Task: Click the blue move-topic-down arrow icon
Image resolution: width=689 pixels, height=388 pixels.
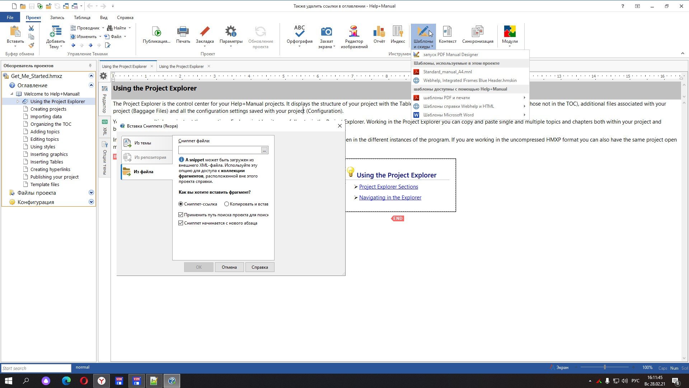Action: coord(90,45)
